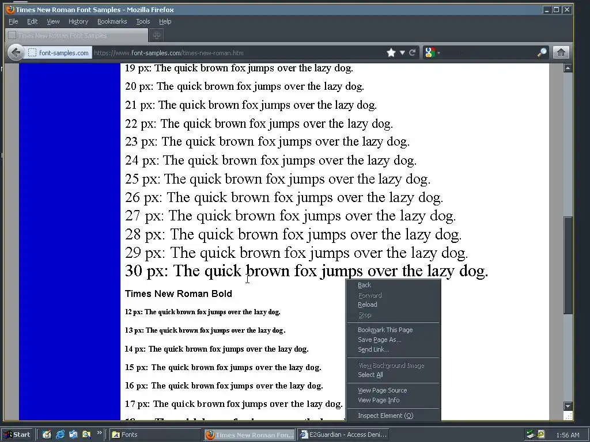590x442 pixels.
Task: Click the Firefox icon in the title bar
Action: (10, 9)
